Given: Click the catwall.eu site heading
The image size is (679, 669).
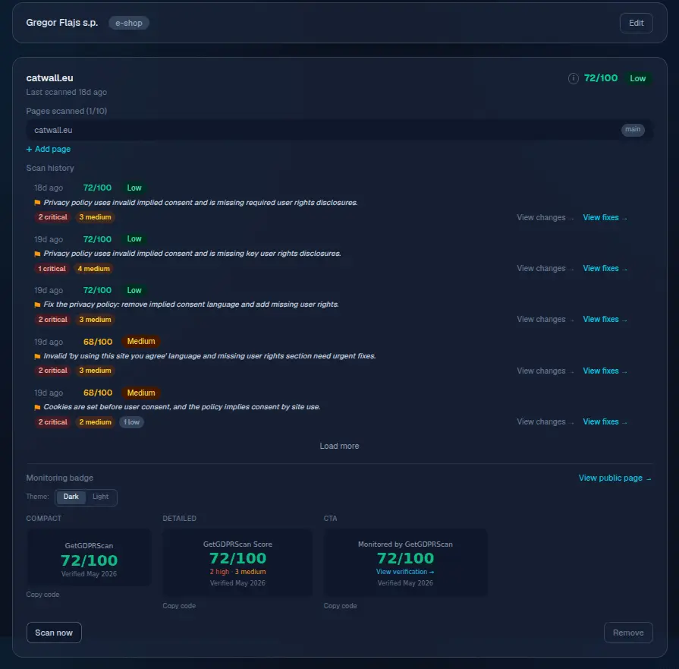Looking at the screenshot, I should [49, 78].
